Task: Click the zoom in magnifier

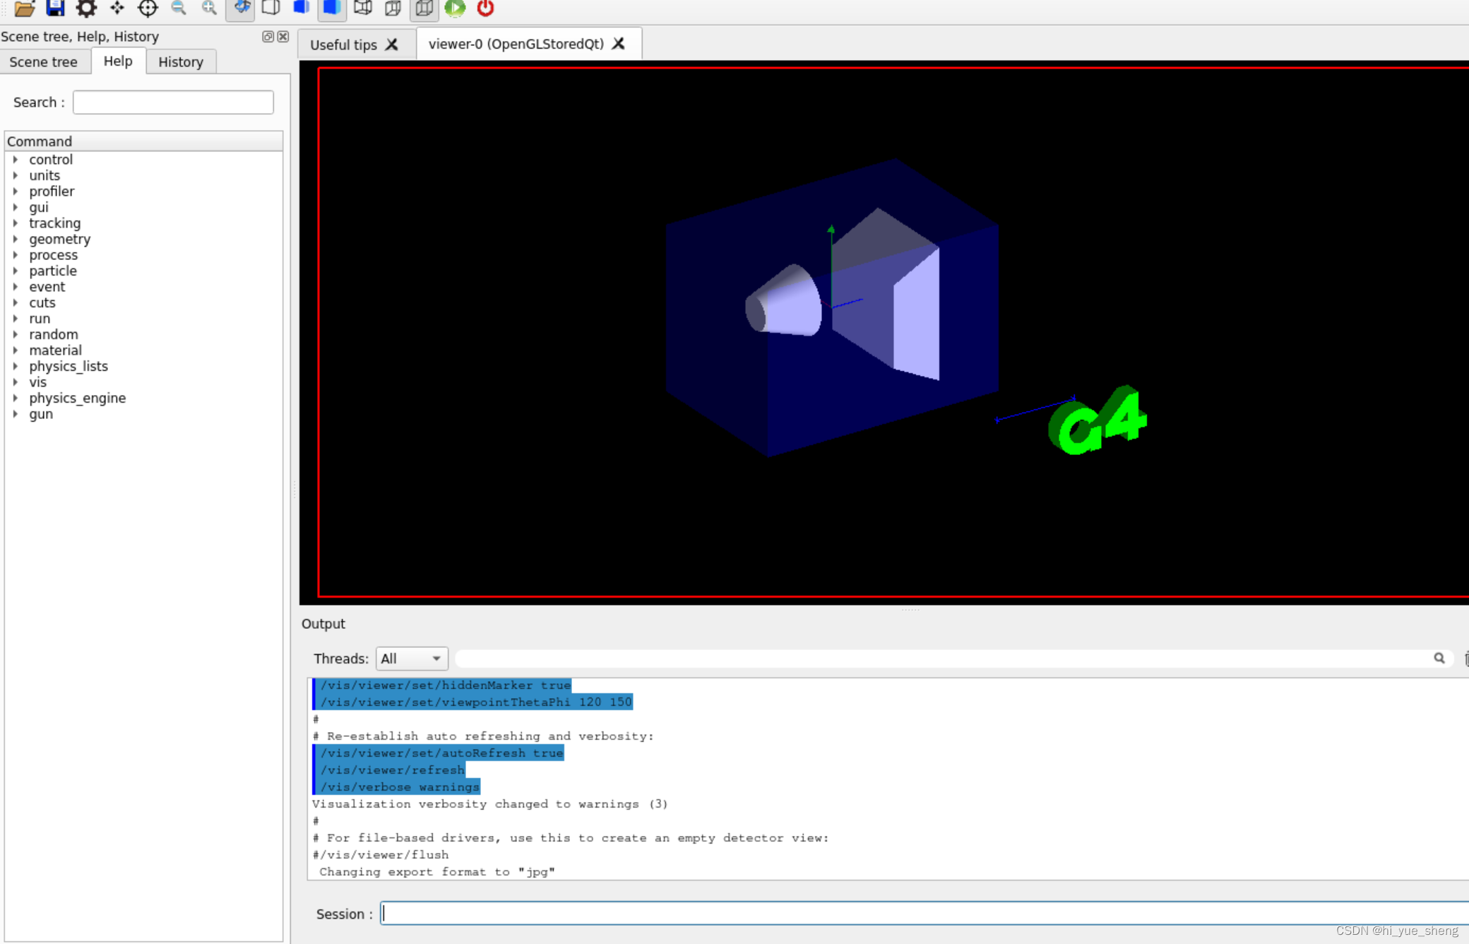Action: (x=209, y=8)
